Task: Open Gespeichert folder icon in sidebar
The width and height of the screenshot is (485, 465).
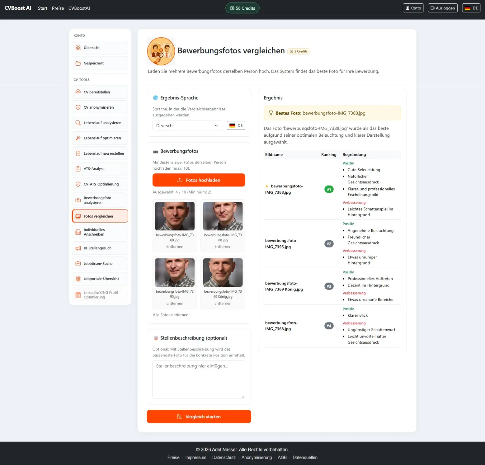Action: click(x=78, y=63)
